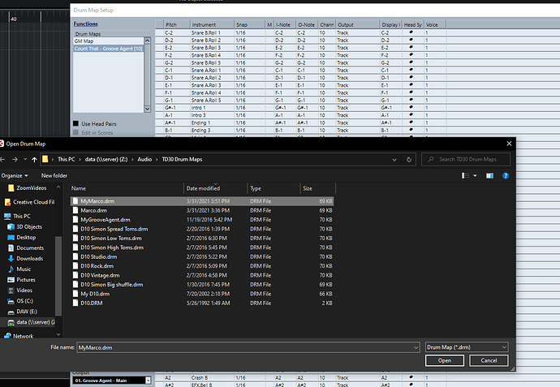
Task: Expand the Drum Map file type dropdown
Action: coord(467,347)
